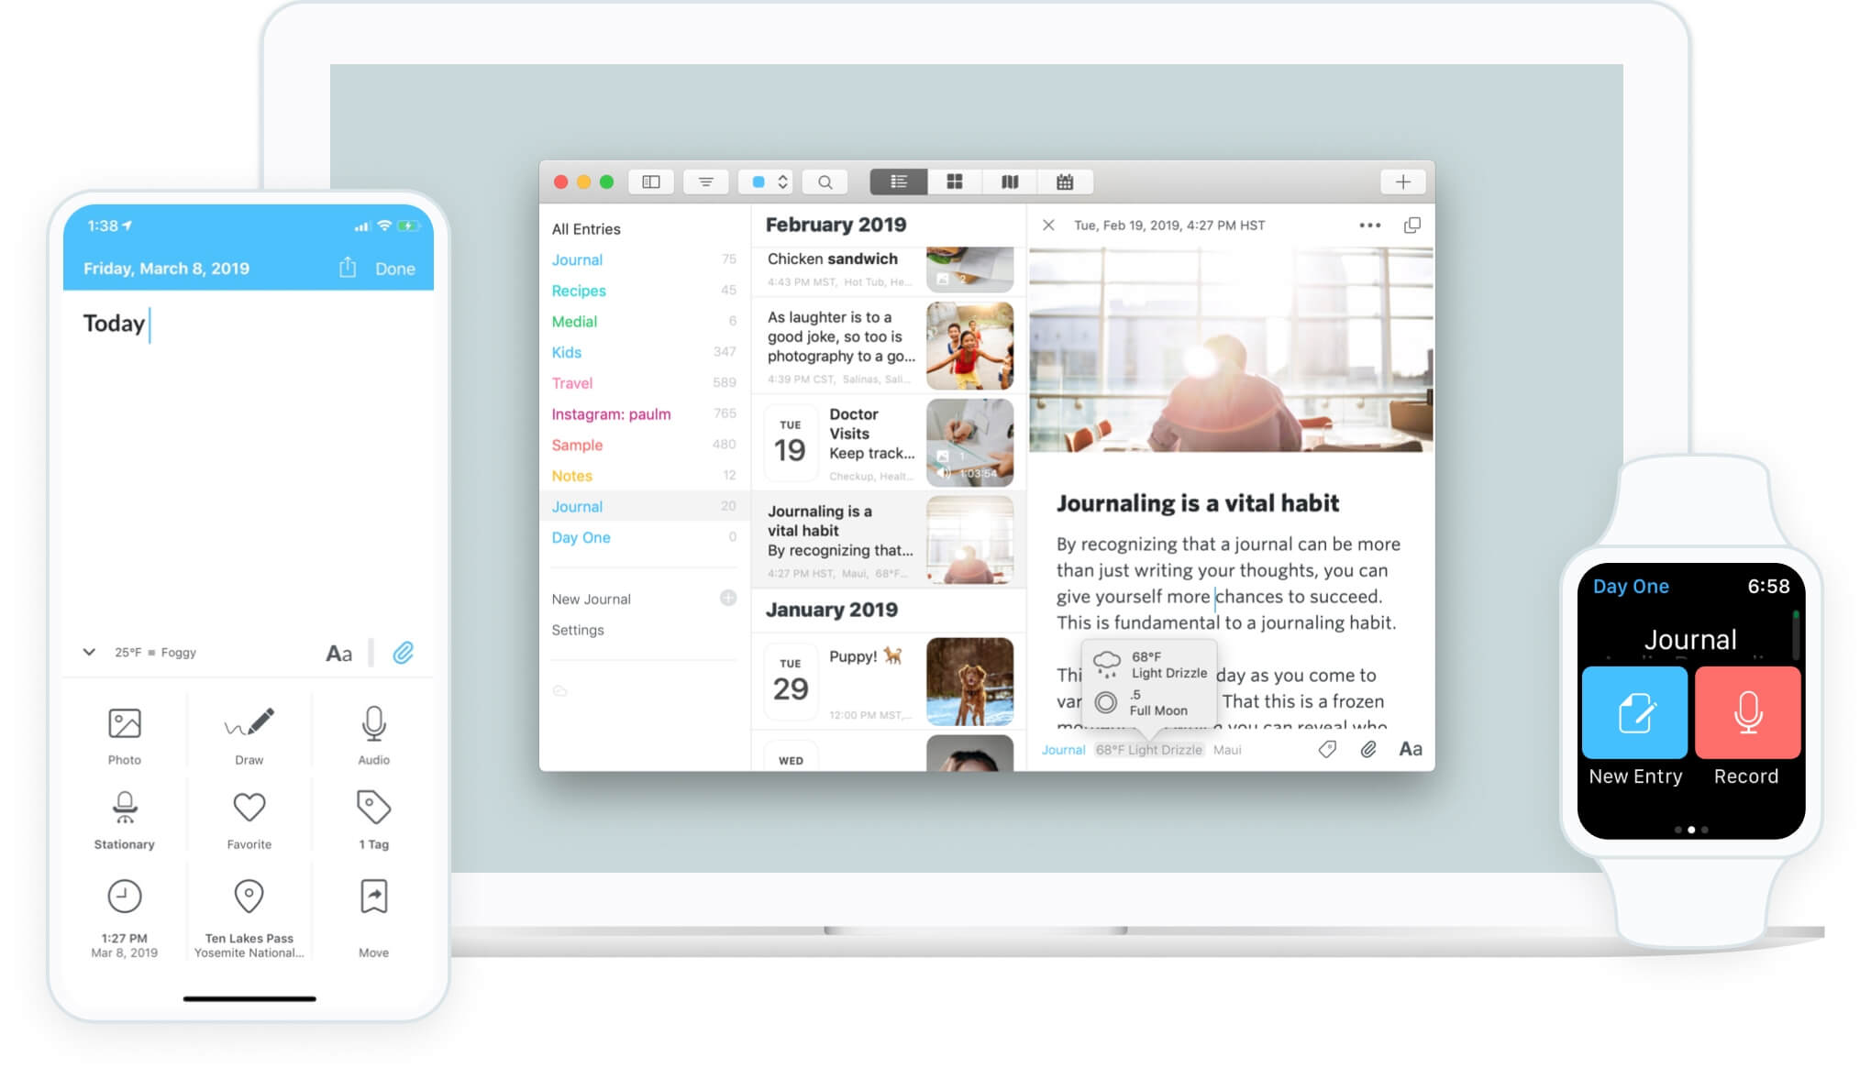Click Done button on iPhone header
This screenshot has height=1079, width=1871.
[398, 269]
